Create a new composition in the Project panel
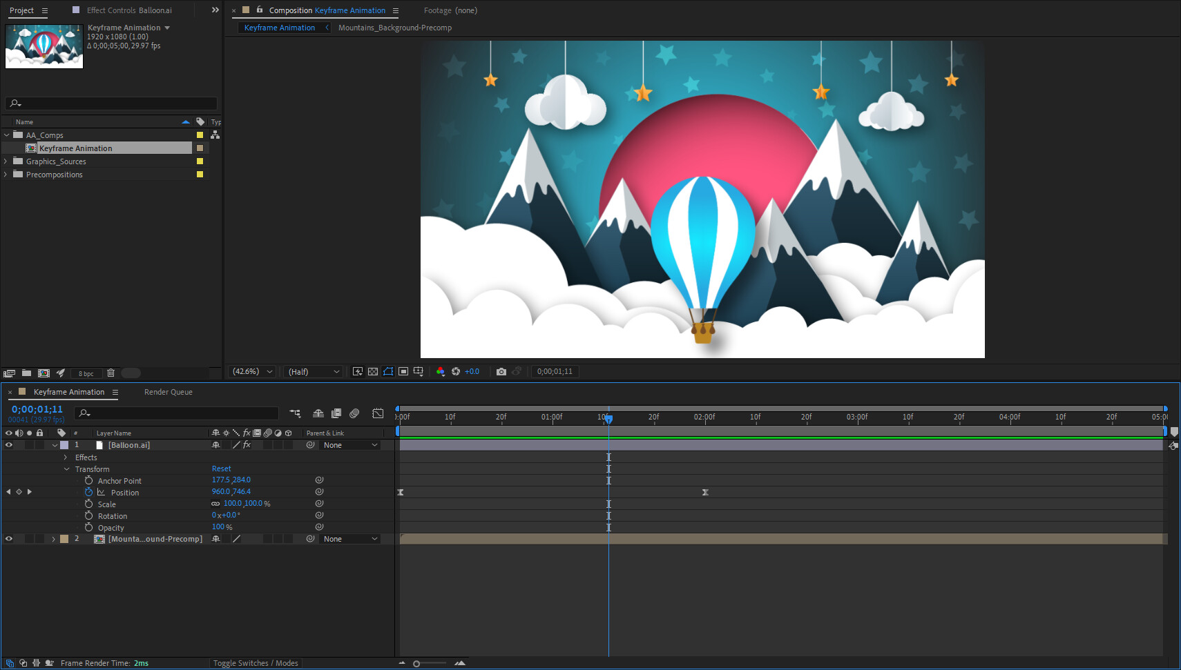The height and width of the screenshot is (670, 1181). (44, 373)
